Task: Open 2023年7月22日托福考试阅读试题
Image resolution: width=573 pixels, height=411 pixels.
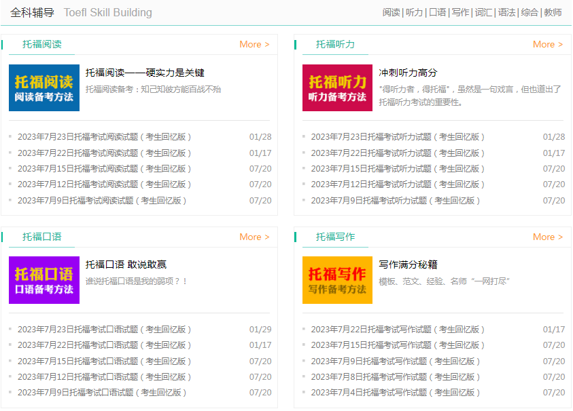Action: coord(104,153)
